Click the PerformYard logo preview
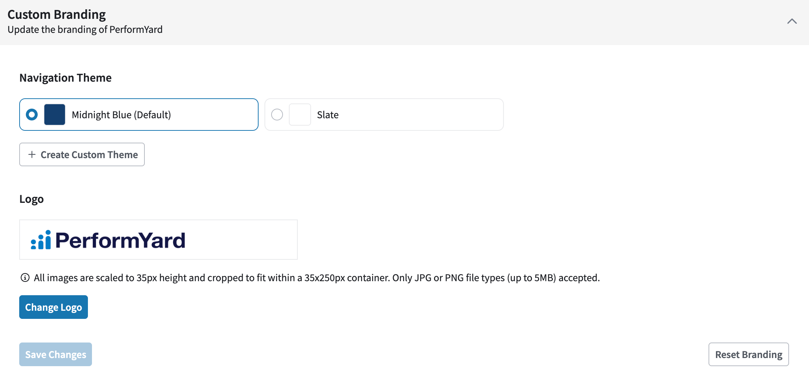The width and height of the screenshot is (809, 385). coord(158,240)
